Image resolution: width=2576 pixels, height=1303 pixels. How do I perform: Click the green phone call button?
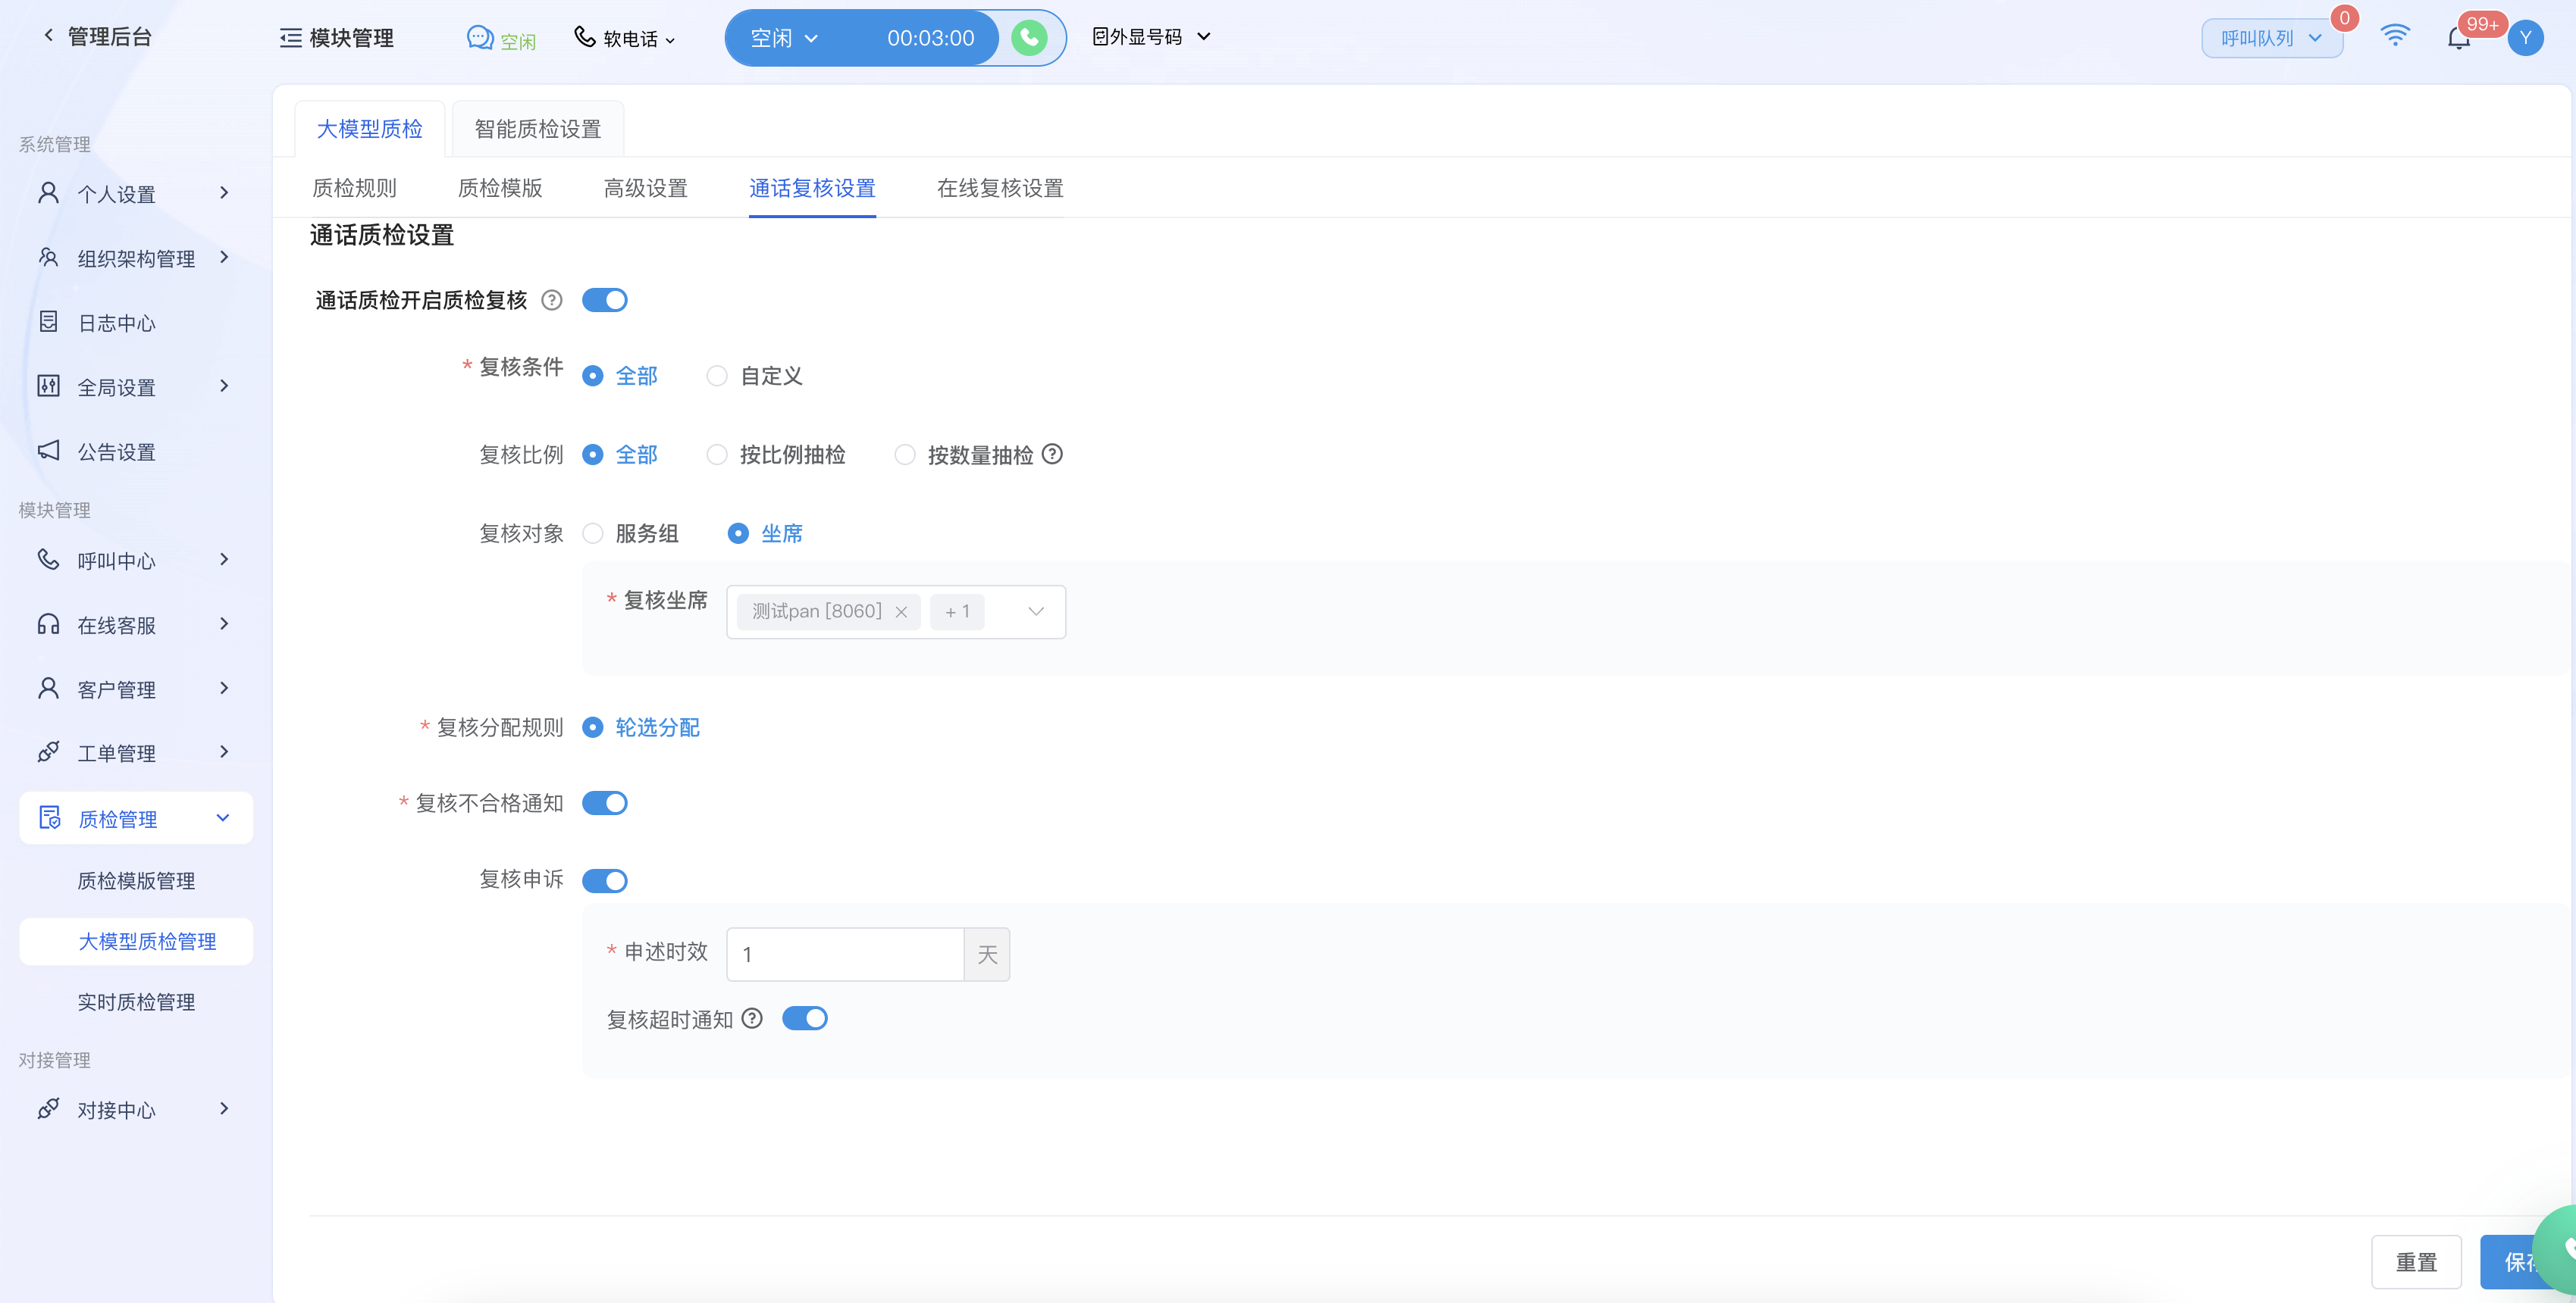click(x=1029, y=38)
